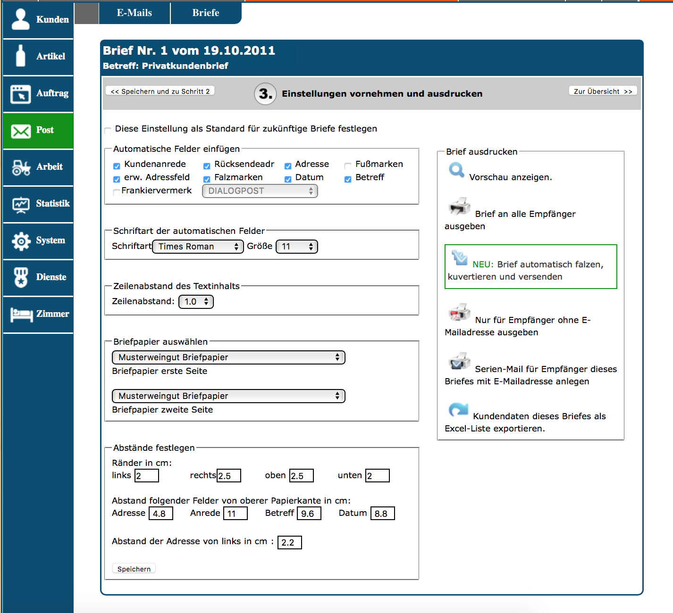
Task: Click printer icon for recipients without e-mail address
Action: click(x=459, y=313)
